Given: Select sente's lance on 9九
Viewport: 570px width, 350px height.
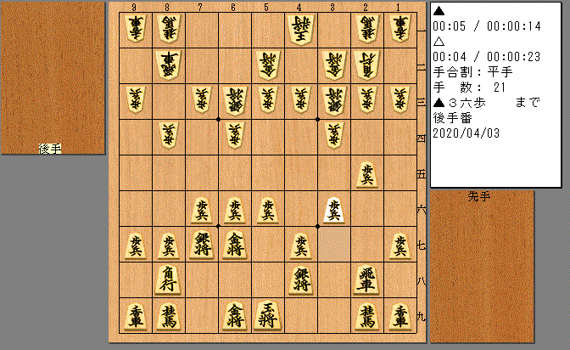Looking at the screenshot, I should pyautogui.click(x=136, y=317).
